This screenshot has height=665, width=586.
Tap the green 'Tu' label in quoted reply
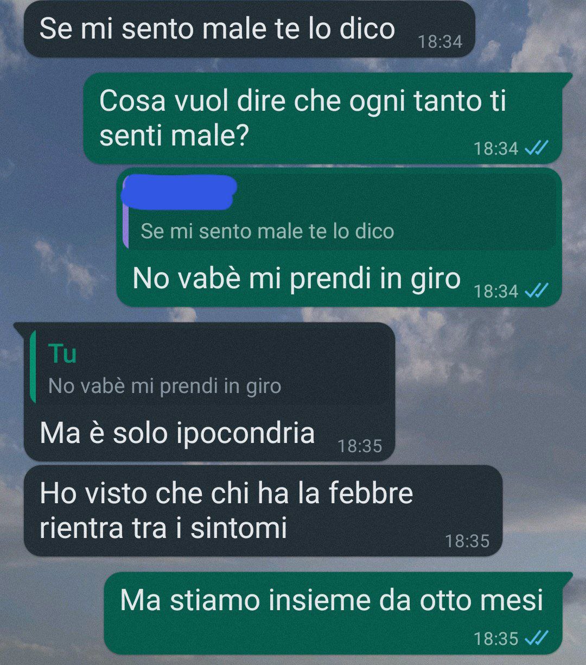coord(62,354)
